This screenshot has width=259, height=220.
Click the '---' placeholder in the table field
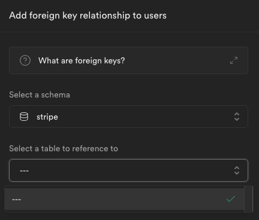tap(24, 171)
